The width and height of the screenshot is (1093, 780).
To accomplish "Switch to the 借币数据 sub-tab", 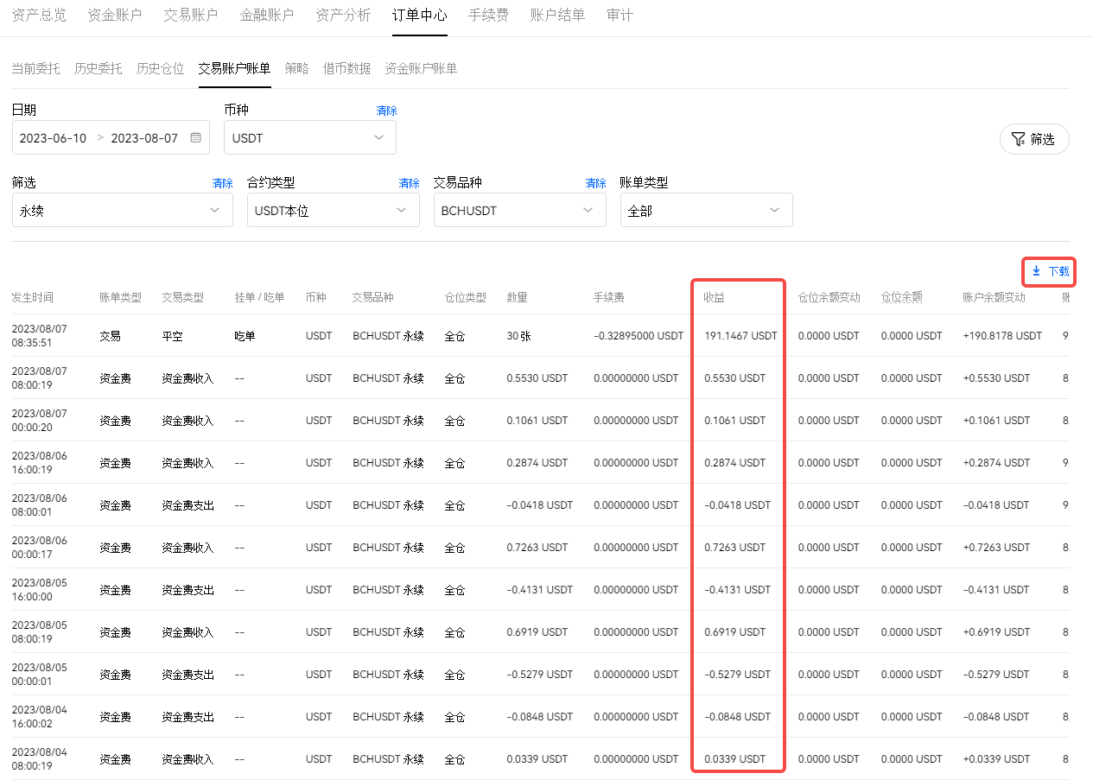I will coord(346,69).
